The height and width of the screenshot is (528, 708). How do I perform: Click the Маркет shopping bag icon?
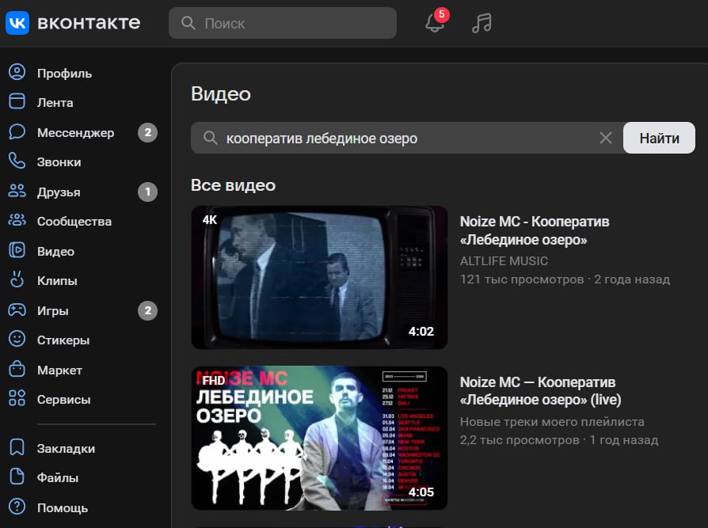[17, 369]
